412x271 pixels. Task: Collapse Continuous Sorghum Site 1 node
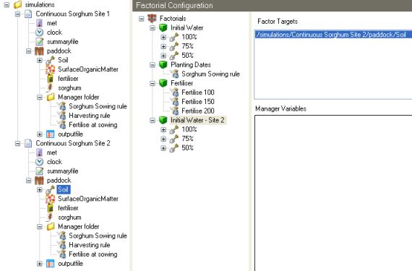(17, 14)
